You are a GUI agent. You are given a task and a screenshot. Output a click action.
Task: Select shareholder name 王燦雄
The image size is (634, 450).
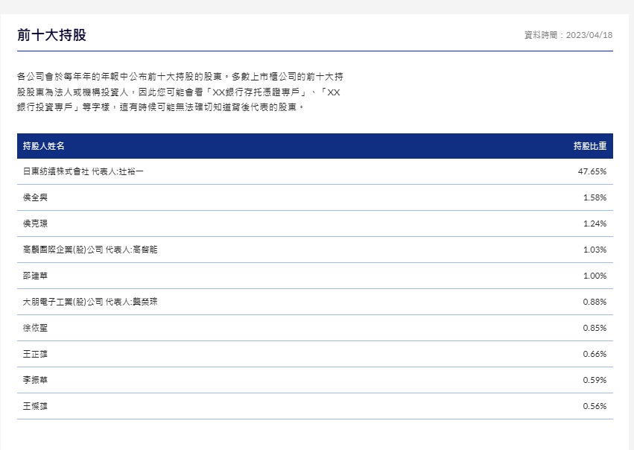pos(35,406)
